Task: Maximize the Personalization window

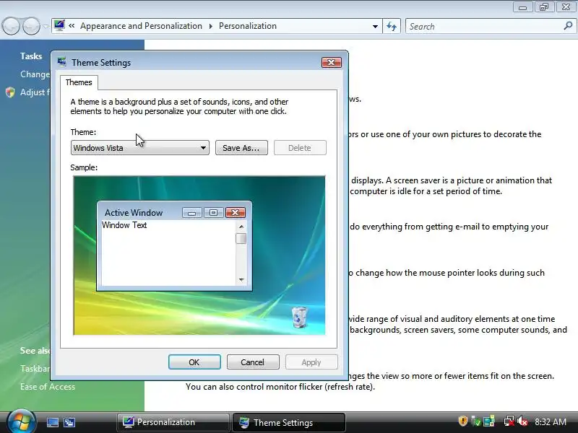Action: (544, 7)
